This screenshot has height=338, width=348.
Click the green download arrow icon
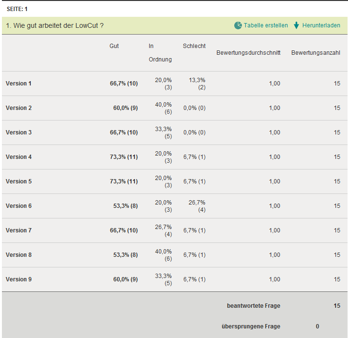(x=296, y=25)
